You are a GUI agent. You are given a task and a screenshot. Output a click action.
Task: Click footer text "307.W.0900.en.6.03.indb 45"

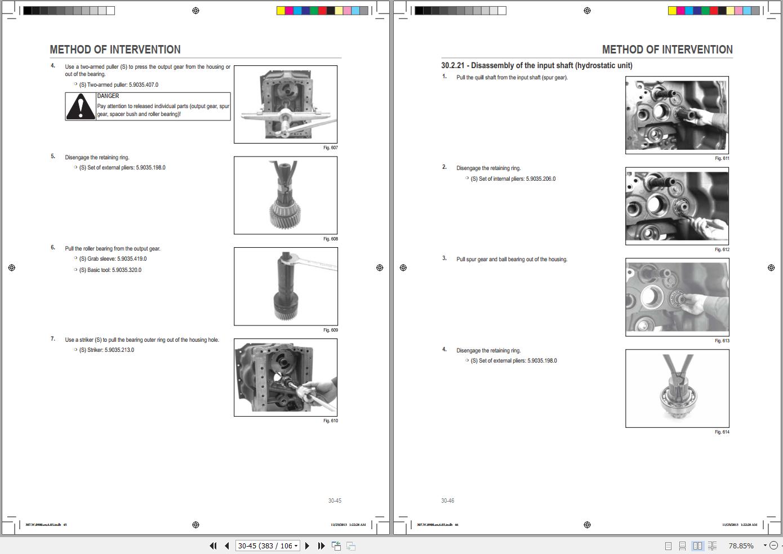46,525
